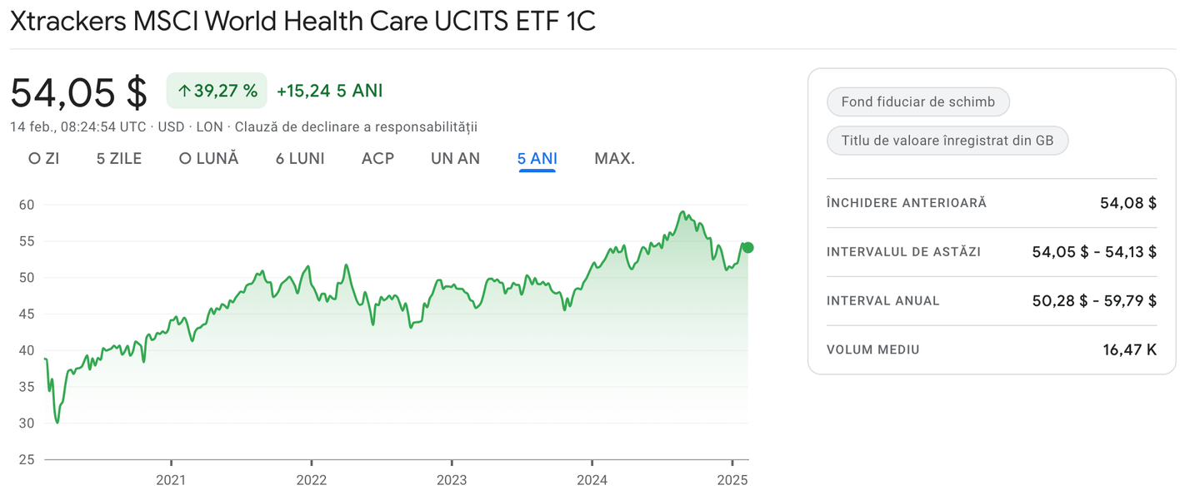Screen dimensions: 1200x495
Task: Click the green up arrow in percentage badge
Action: coord(184,92)
